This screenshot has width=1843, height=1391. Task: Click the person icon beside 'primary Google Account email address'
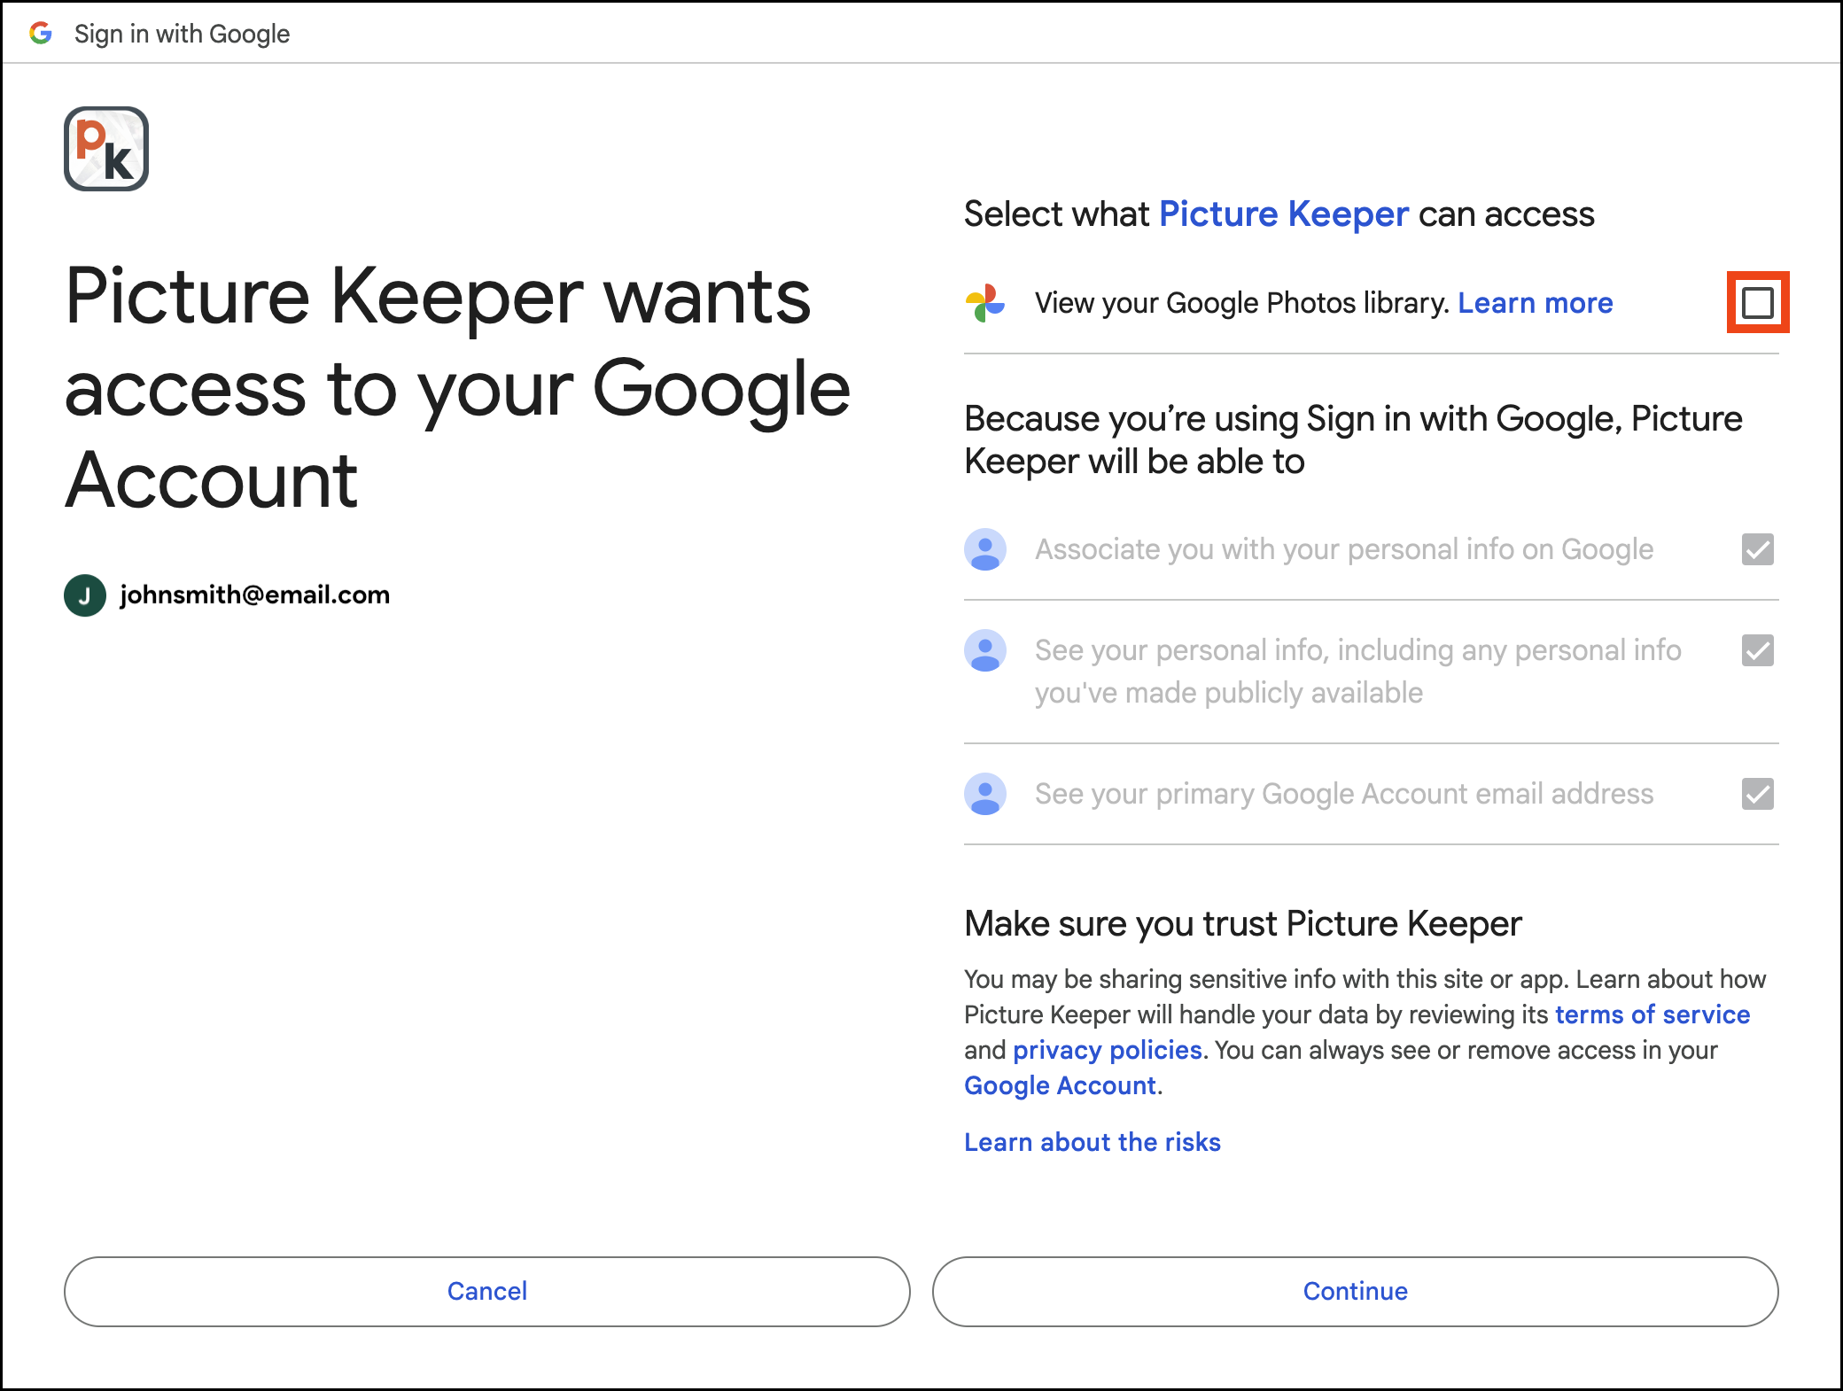point(984,794)
